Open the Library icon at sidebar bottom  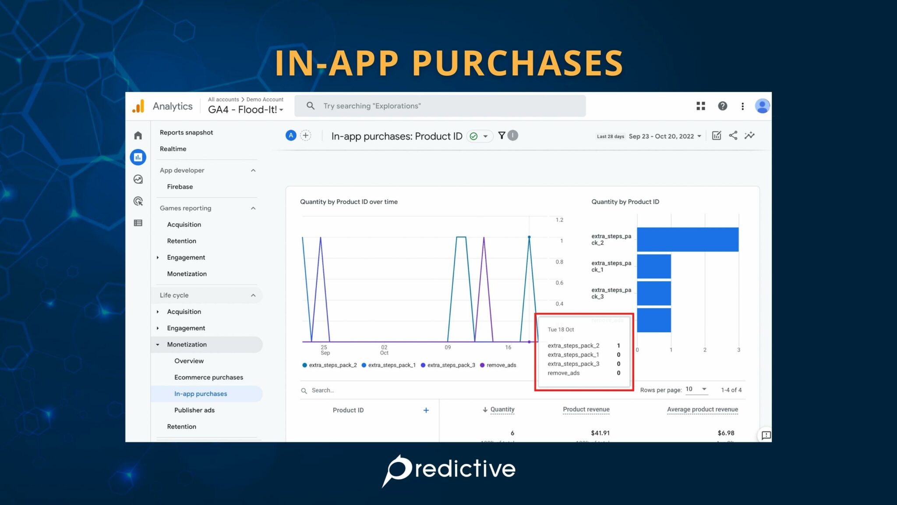[x=138, y=223]
